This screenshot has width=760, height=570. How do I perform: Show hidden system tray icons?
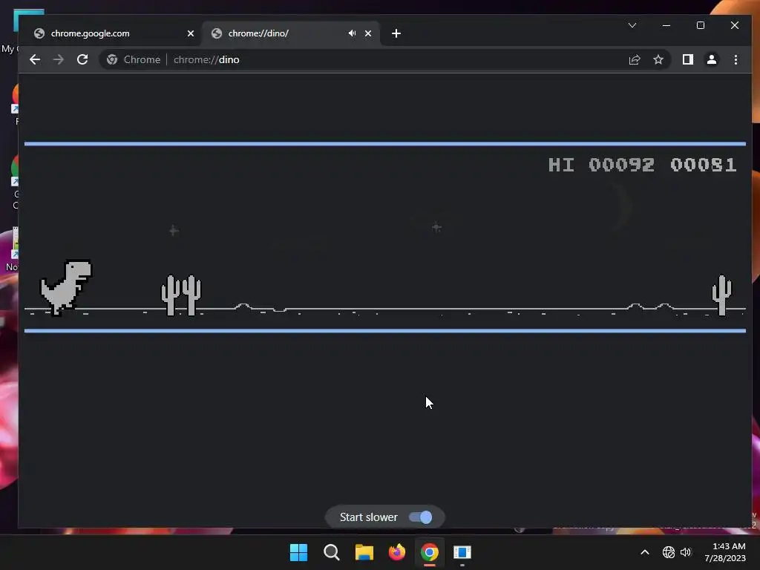(x=645, y=552)
